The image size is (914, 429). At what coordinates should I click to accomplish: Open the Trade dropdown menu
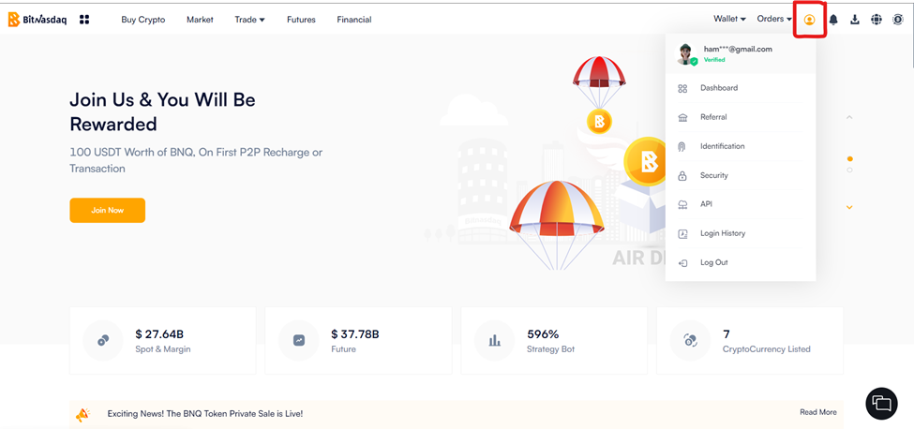tap(249, 20)
